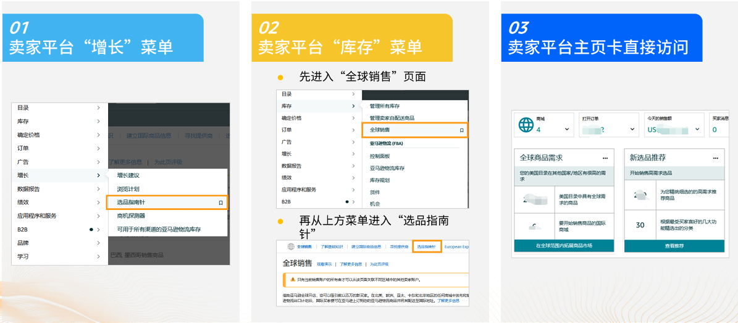The width and height of the screenshot is (738, 323).
Task: Click the globe icon on the 商城 card
Action: pos(525,125)
